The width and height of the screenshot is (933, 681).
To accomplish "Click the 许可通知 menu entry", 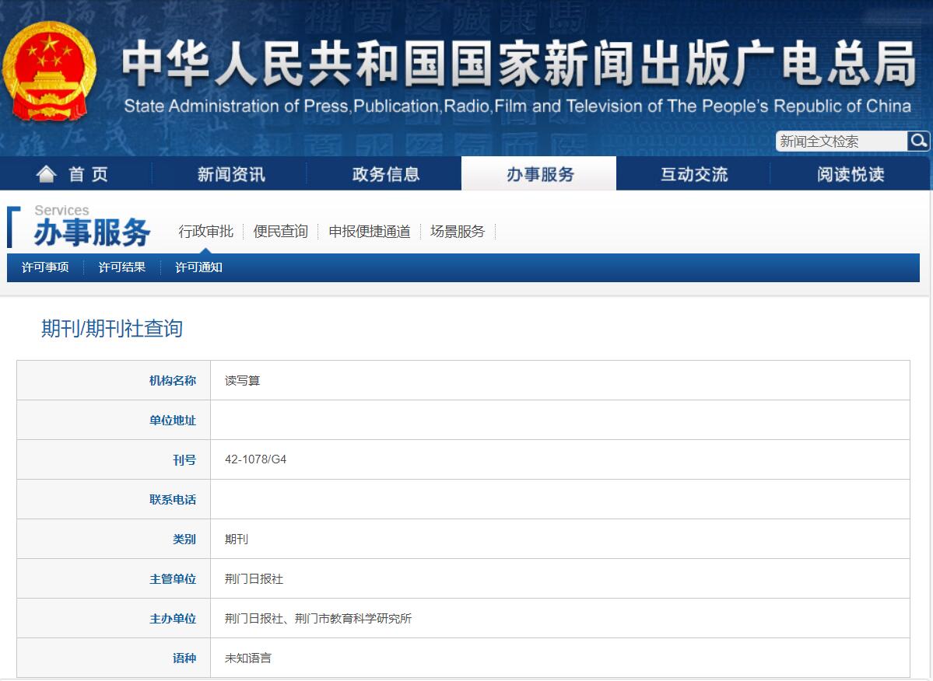I will (x=198, y=267).
